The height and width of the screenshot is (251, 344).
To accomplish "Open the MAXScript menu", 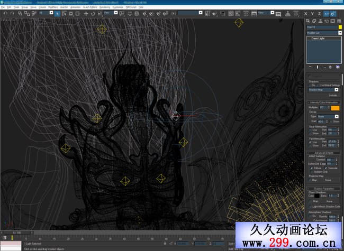I will tap(131, 7).
